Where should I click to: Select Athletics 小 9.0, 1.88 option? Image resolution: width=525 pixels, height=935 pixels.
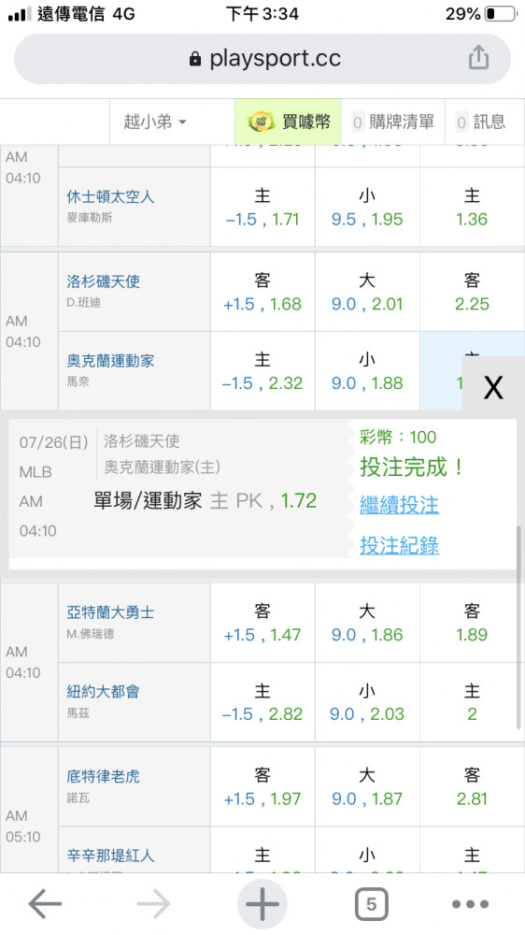click(367, 371)
